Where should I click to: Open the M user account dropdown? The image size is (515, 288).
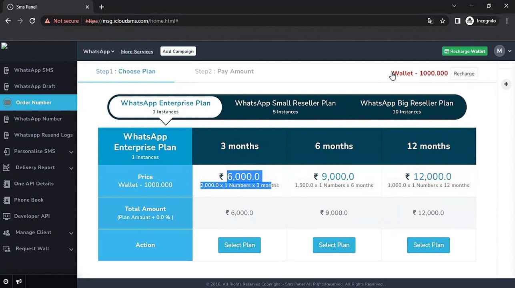tap(503, 51)
